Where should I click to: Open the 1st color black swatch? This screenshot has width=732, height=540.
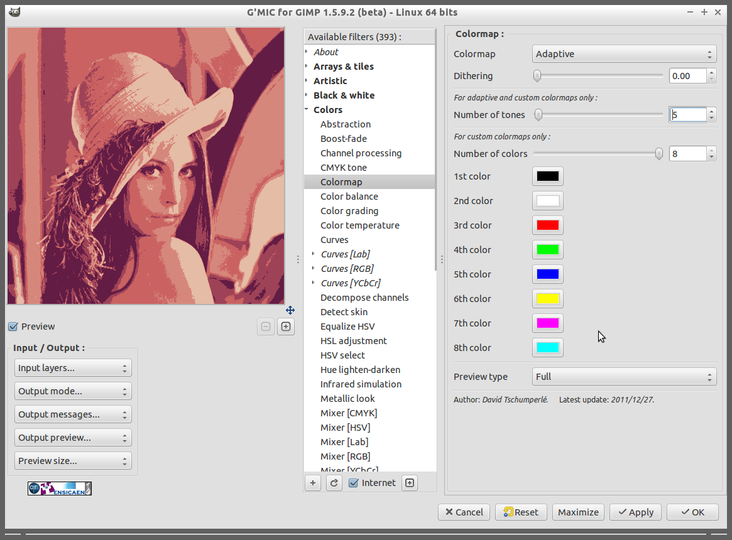tap(548, 176)
